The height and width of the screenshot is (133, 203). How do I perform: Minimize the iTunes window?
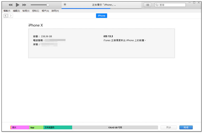tap(190, 3)
